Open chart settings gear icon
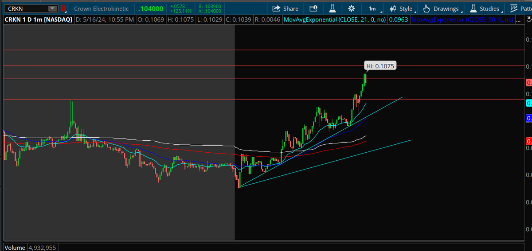This screenshot has height=251, width=532. point(352,8)
